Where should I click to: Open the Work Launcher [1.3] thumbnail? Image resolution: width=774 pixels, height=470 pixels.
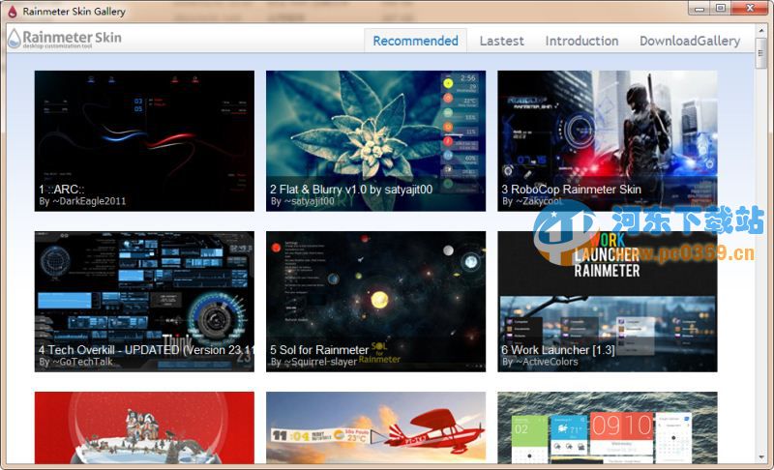(608, 302)
